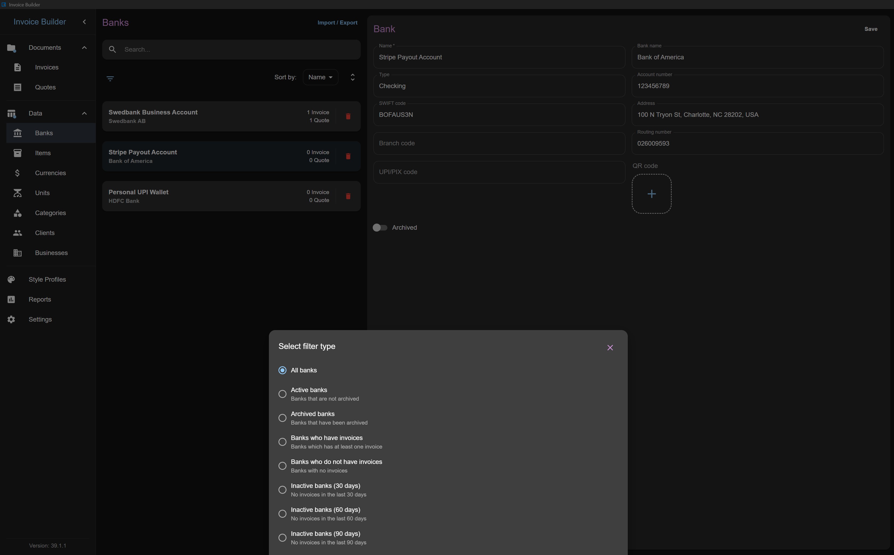Select Banks who have invoices option
This screenshot has width=894, height=555.
[282, 442]
